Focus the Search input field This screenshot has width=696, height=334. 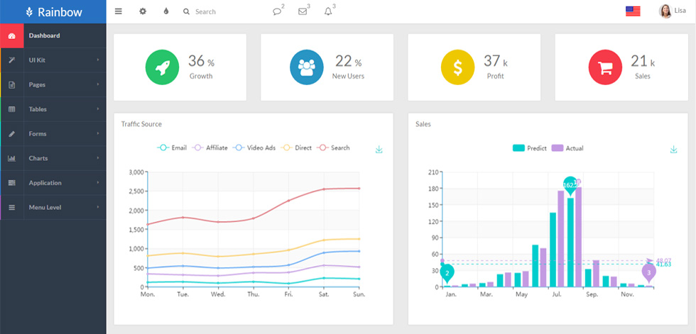222,11
